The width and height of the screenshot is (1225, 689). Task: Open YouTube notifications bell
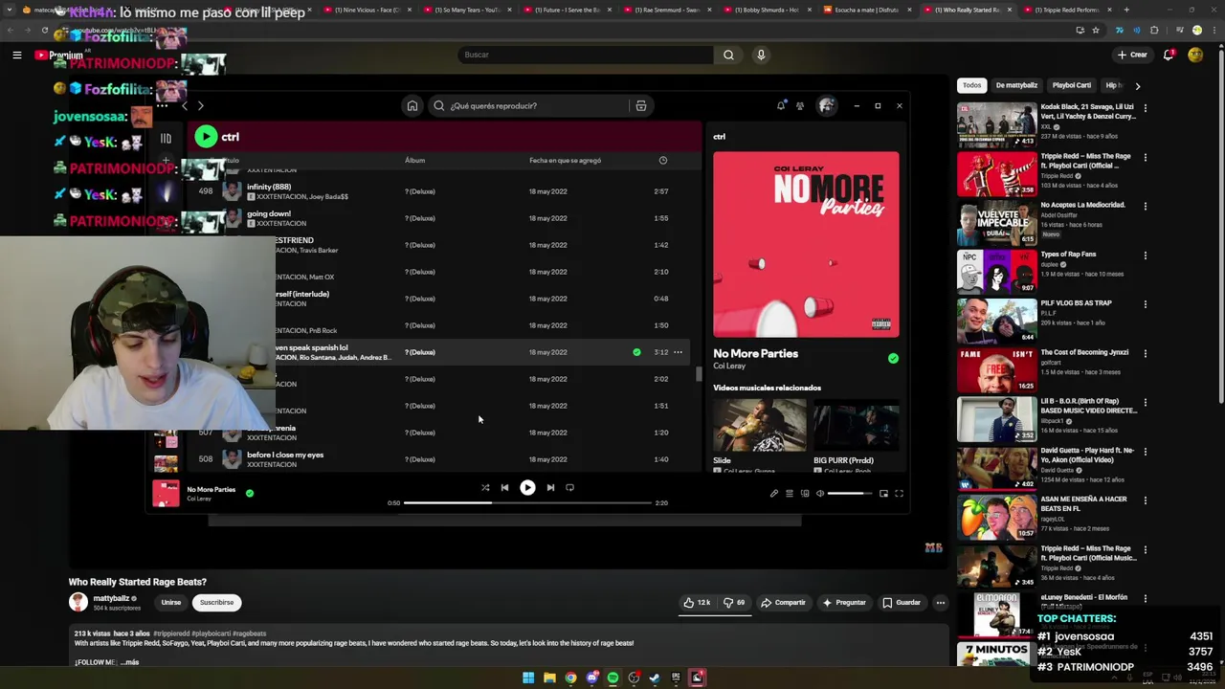(1169, 55)
